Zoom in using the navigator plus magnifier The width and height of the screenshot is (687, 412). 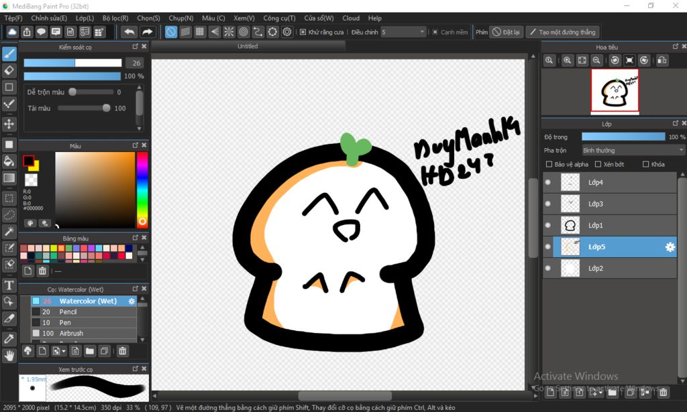pyautogui.click(x=568, y=60)
